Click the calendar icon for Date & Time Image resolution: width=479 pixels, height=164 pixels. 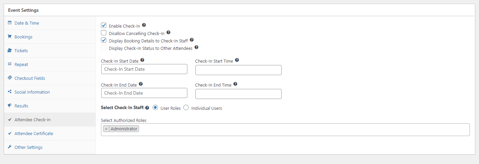10,23
